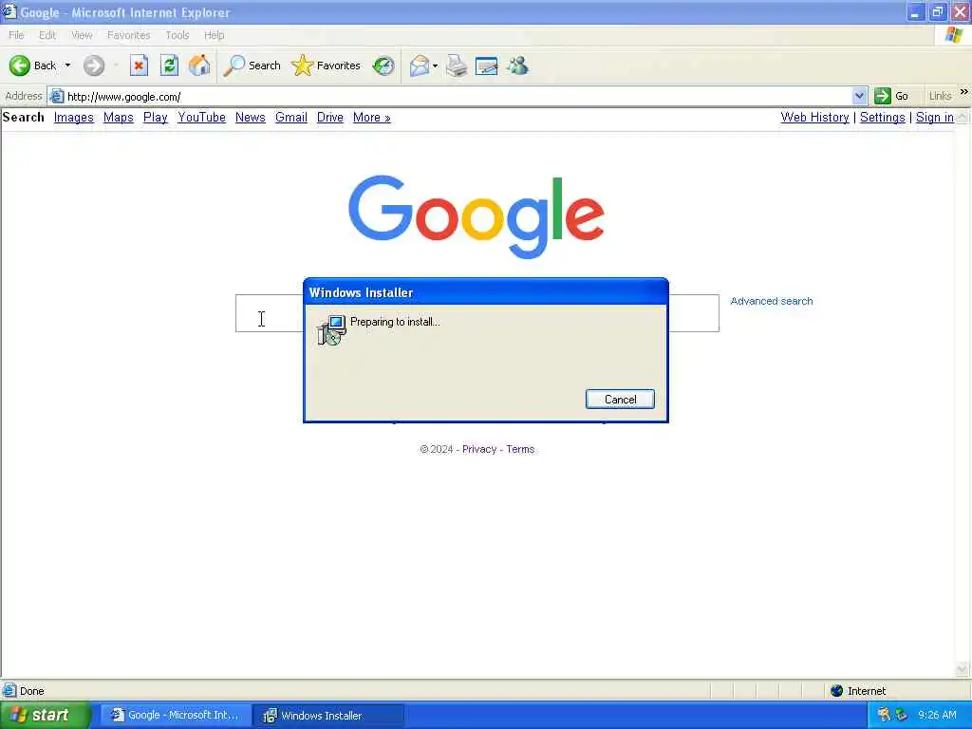Viewport: 972px width, 729px height.
Task: Click the Refresh page icon
Action: [x=169, y=65]
